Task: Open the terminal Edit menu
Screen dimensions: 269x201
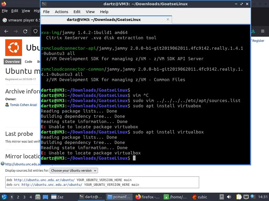Action: tap(77, 12)
